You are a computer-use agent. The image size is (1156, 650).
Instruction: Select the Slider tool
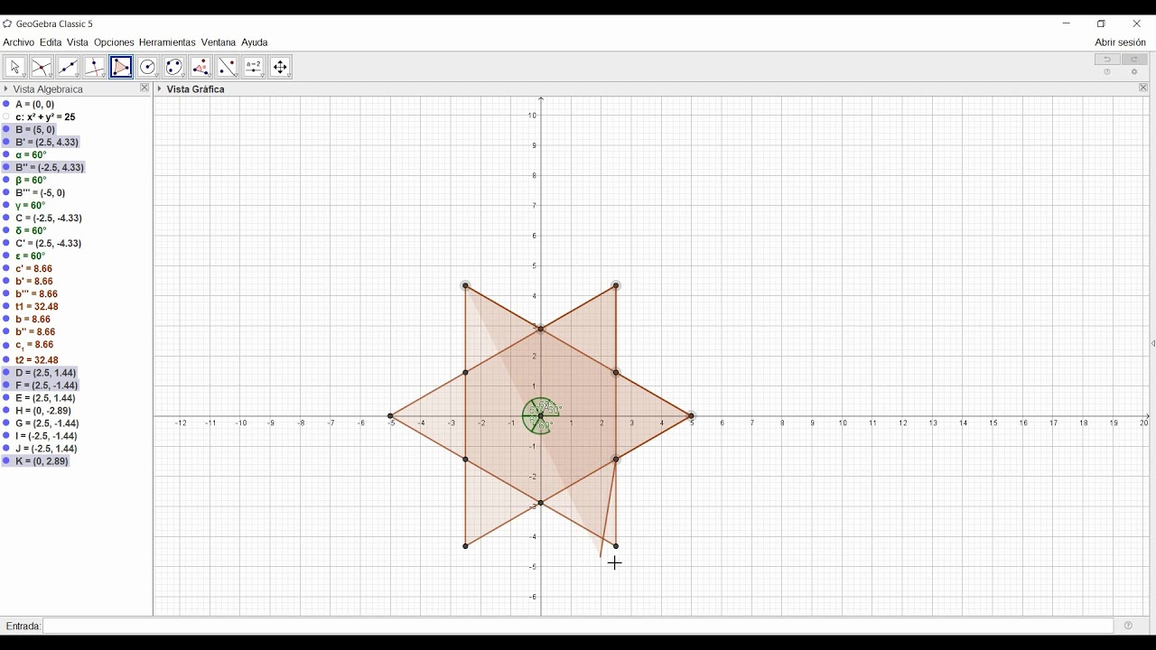tap(254, 67)
